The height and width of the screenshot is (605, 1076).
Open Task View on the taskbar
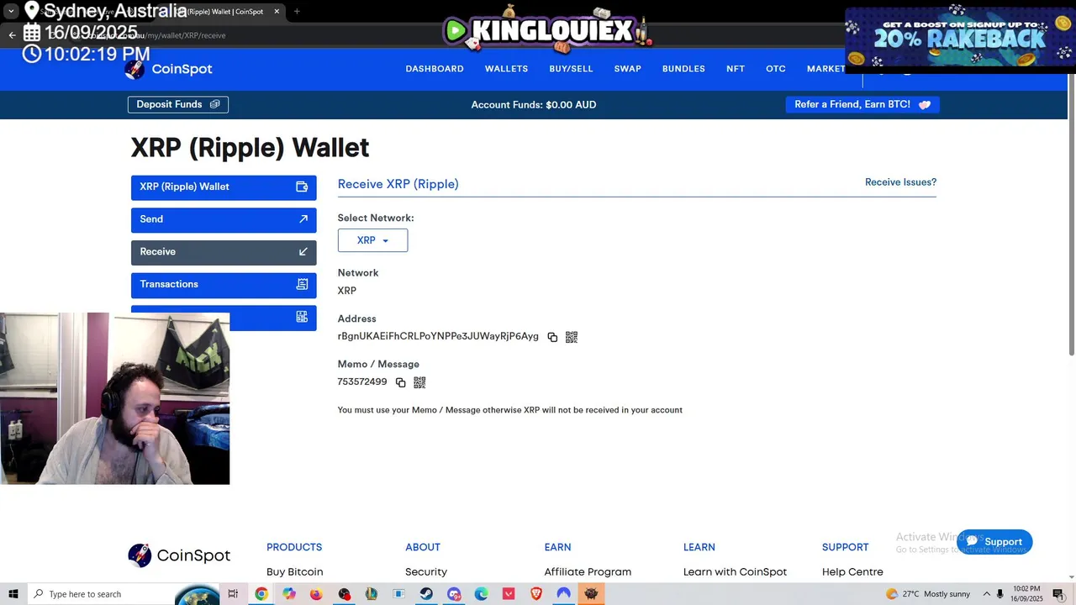pyautogui.click(x=233, y=594)
